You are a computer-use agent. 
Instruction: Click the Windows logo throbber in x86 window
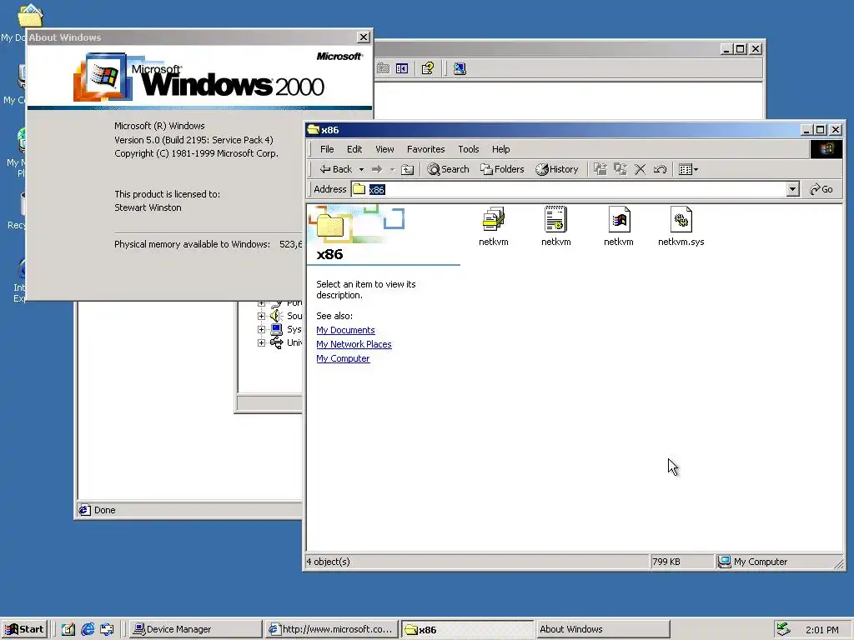(826, 149)
